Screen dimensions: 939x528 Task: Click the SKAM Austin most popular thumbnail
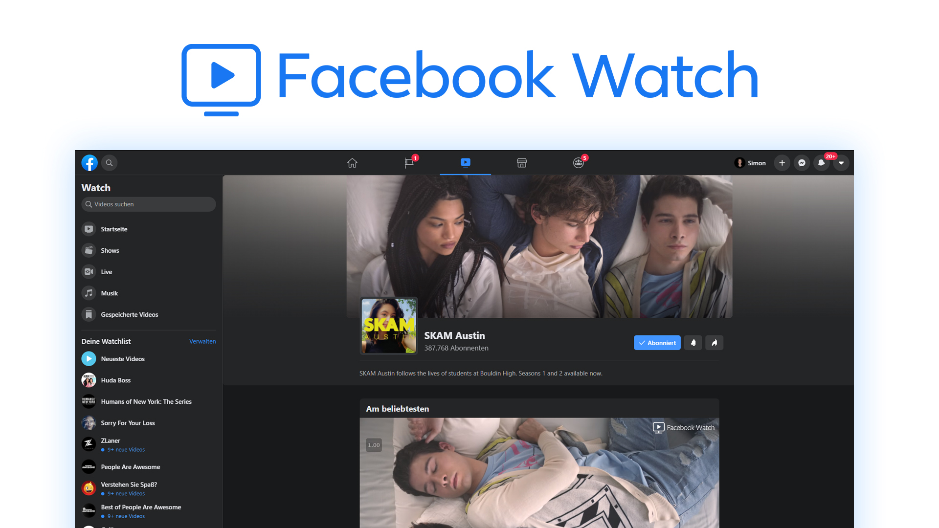coord(539,473)
